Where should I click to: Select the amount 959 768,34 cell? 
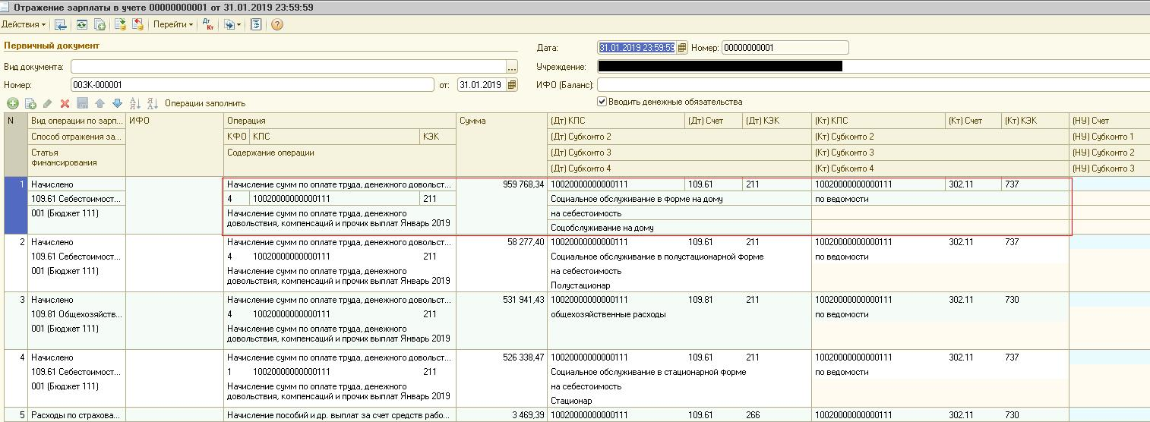(501, 184)
